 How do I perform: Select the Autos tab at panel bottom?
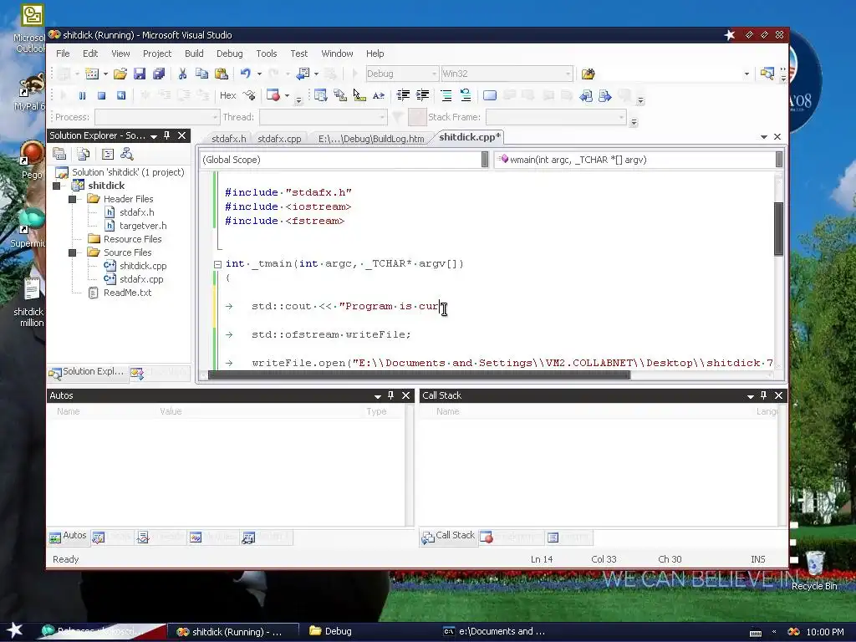point(69,536)
